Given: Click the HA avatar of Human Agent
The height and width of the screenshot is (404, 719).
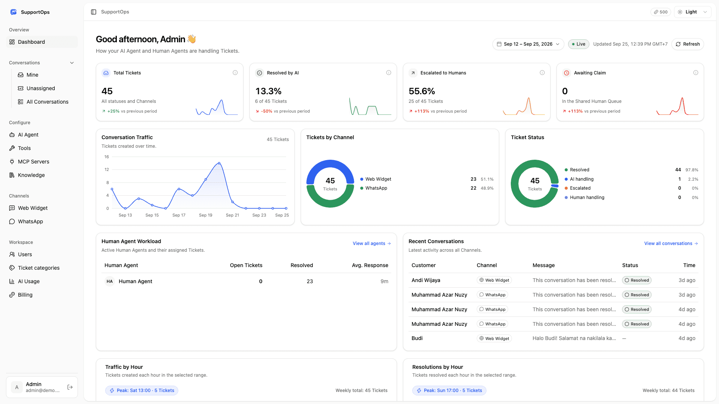Looking at the screenshot, I should 110,281.
